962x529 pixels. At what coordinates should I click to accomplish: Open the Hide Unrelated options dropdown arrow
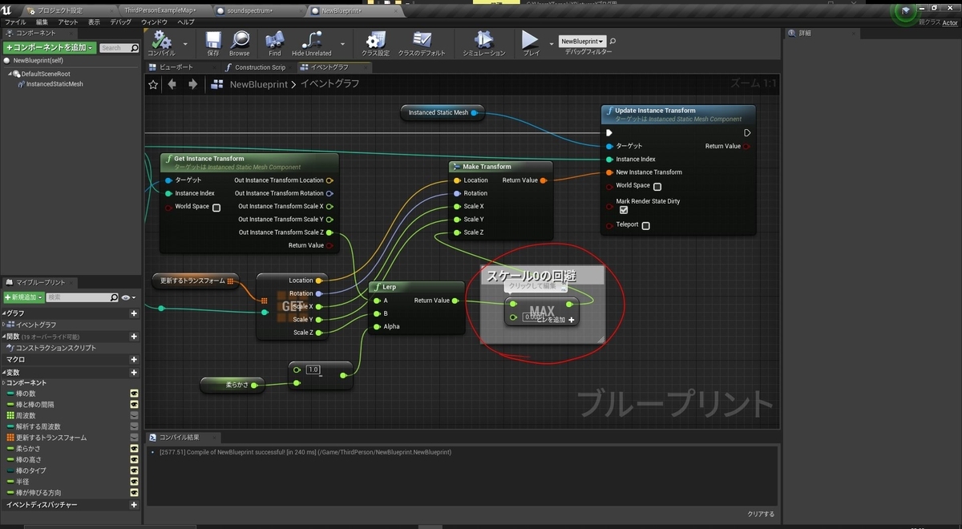point(342,43)
